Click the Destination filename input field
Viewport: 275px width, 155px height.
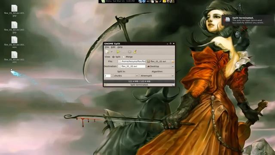[x=132, y=66]
